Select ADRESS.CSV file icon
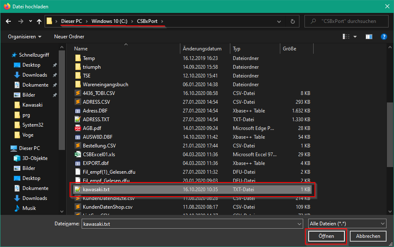The image size is (394, 247). pos(78,102)
